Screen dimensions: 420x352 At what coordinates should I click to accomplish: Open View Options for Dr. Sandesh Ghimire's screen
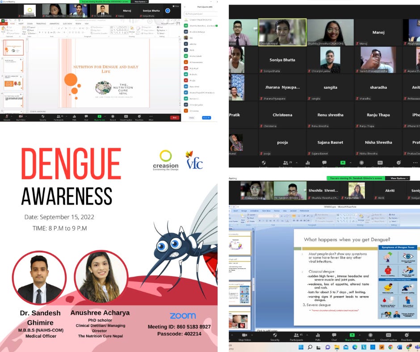[399, 178]
